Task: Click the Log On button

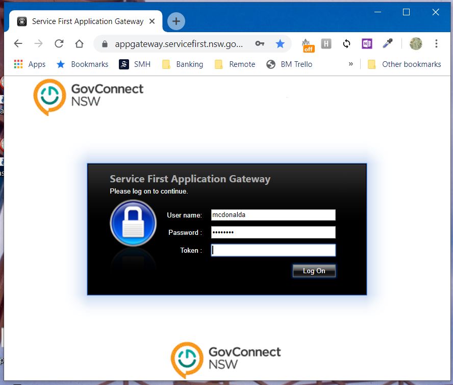Action: tap(314, 271)
